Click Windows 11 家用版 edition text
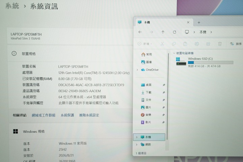 coord(73,143)
